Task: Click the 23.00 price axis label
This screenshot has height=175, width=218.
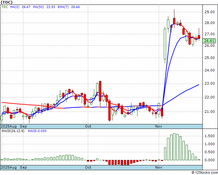Action: [x=209, y=83]
